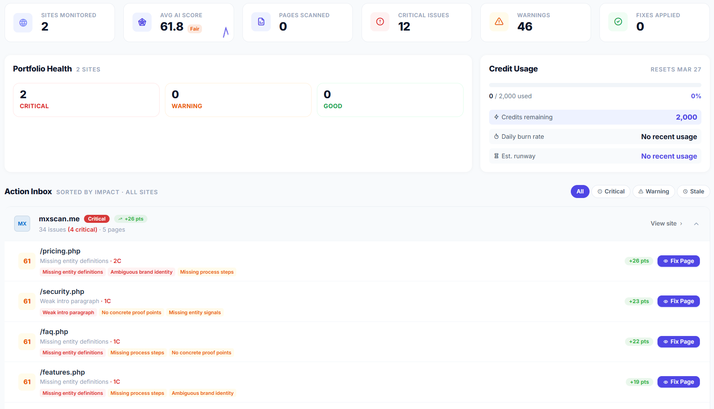
Task: Click the chevron next to View site
Action: click(x=681, y=223)
